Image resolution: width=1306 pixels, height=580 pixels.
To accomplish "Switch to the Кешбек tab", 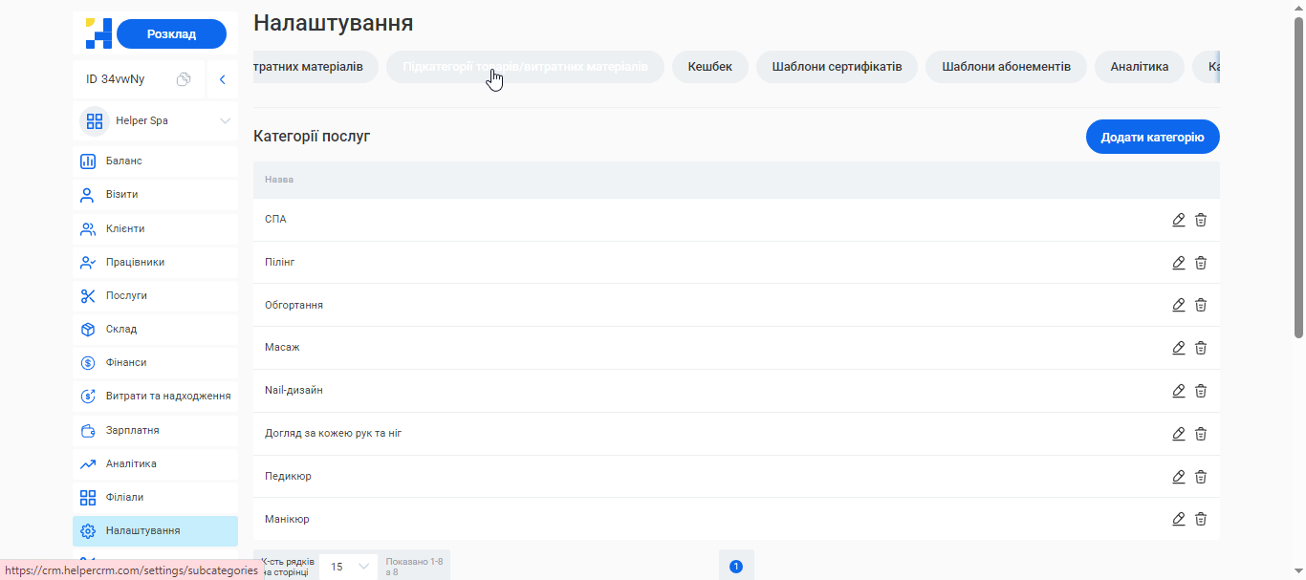I will point(709,67).
